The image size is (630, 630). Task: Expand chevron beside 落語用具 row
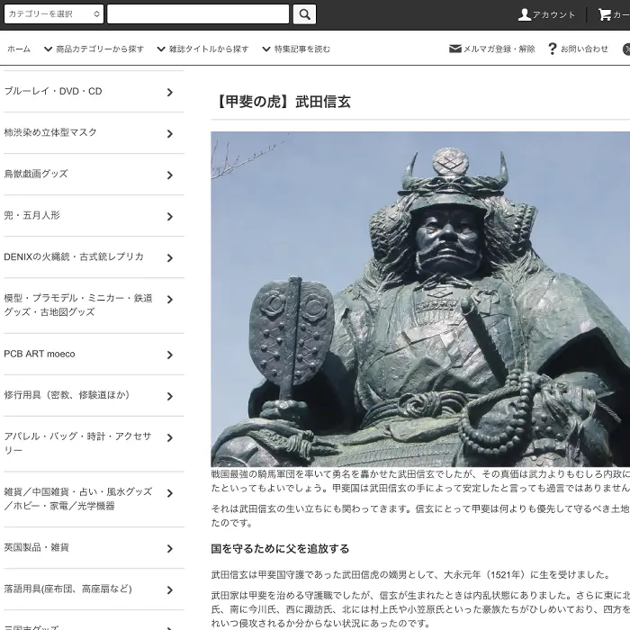[170, 589]
